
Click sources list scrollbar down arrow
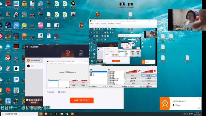[x=124, y=84]
